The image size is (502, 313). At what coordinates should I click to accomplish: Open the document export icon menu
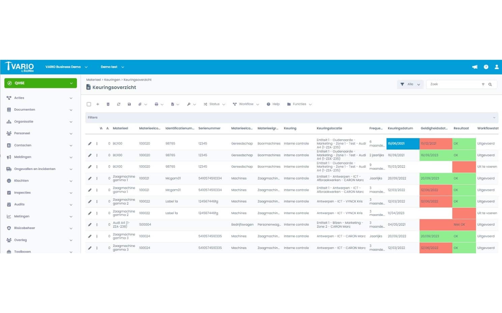tap(175, 104)
